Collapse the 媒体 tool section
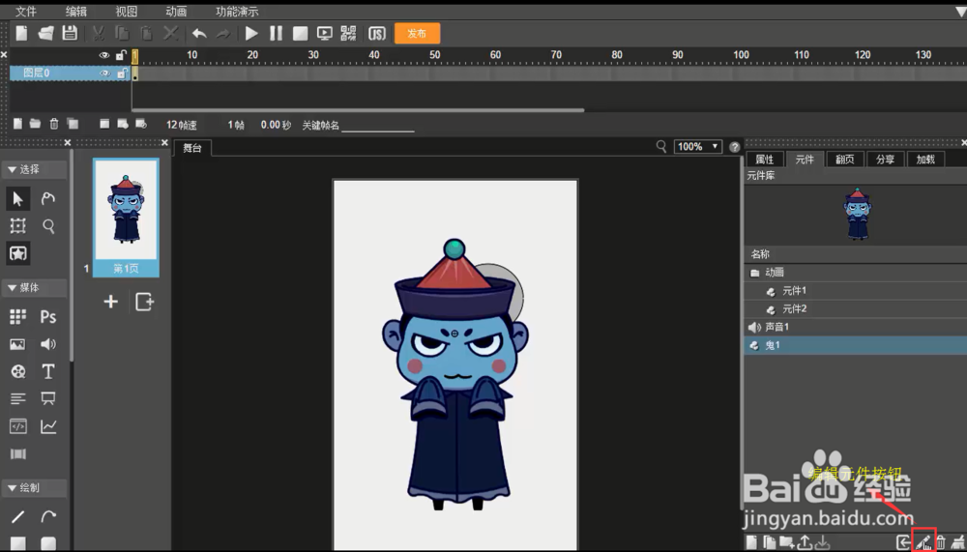 [34, 287]
